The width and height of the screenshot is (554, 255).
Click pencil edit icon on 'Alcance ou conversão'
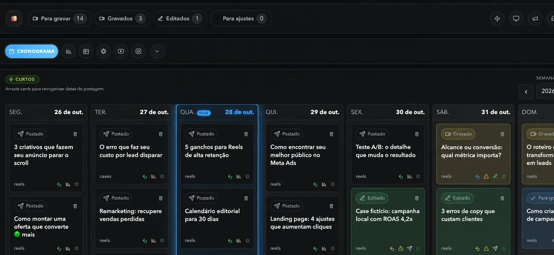[495, 176]
